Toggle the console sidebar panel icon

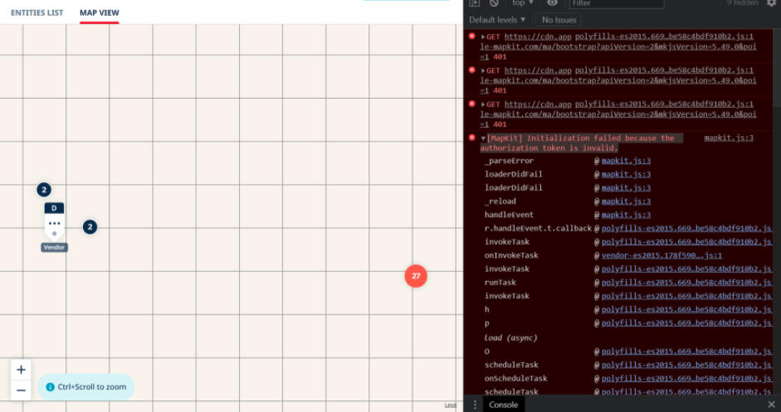click(x=474, y=3)
